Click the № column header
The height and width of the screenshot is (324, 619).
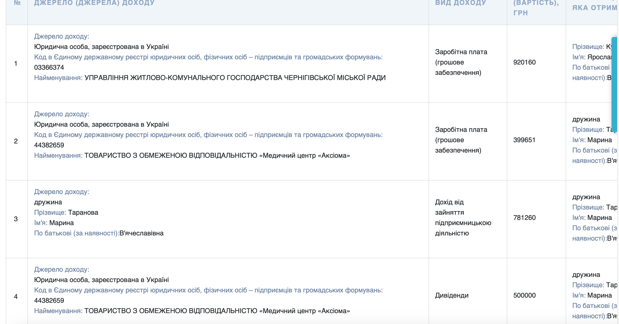(x=17, y=3)
